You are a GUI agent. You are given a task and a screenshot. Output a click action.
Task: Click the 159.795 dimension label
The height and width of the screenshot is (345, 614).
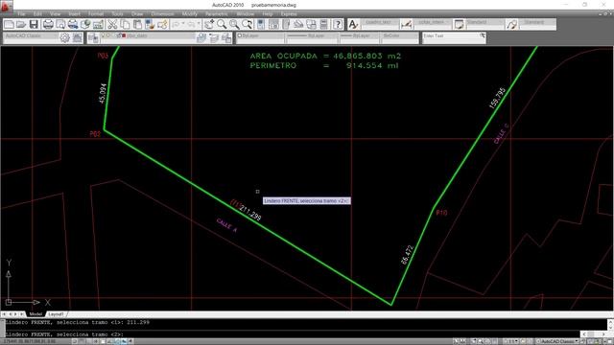click(498, 98)
